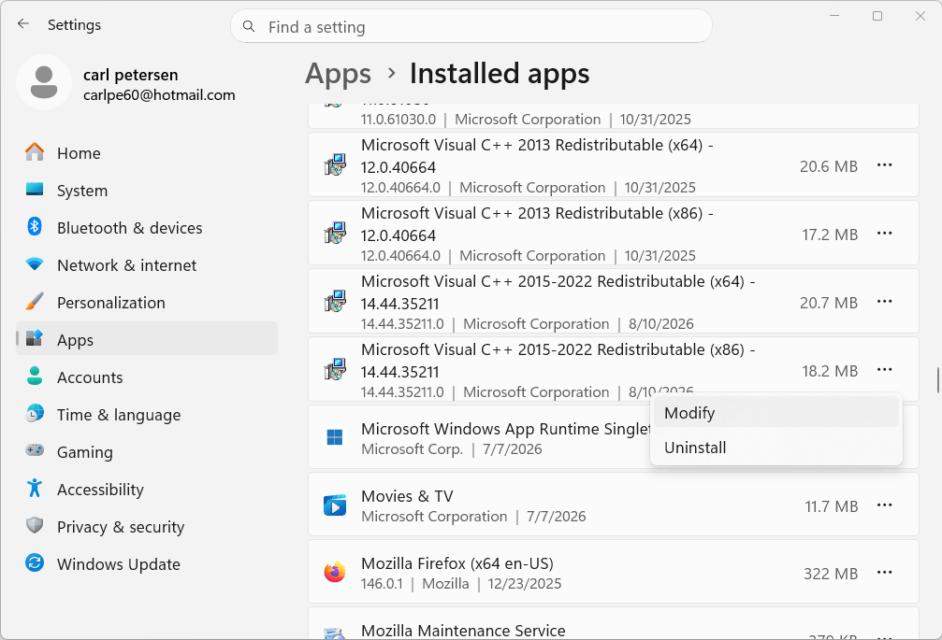Click Visual C++ 2013 x86 installer icon
942x640 pixels.
(x=335, y=233)
